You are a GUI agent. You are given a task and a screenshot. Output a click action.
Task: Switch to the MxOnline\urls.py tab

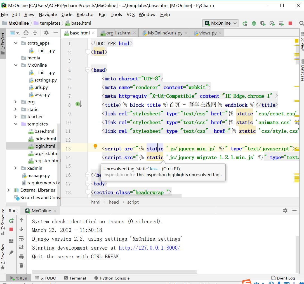click(165, 33)
